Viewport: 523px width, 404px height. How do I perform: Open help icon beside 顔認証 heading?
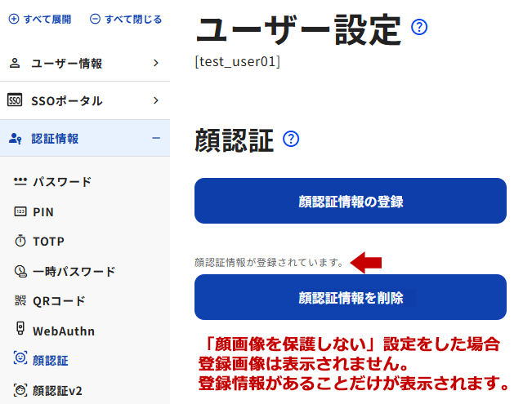(x=291, y=140)
